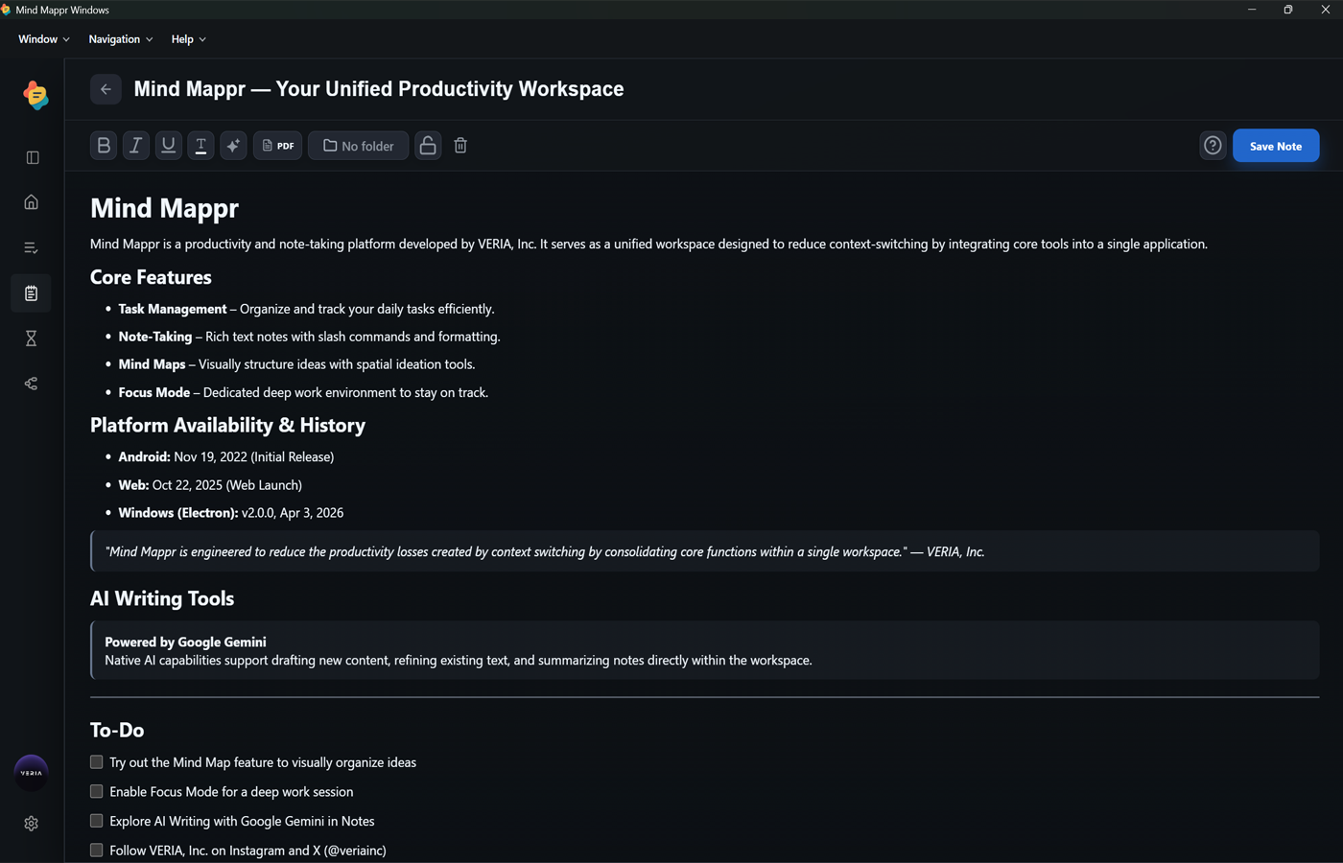Screen dimensions: 1343x863
Task: Check 'Follow VERIA, Inc. on Instagram' item
Action: 97,851
